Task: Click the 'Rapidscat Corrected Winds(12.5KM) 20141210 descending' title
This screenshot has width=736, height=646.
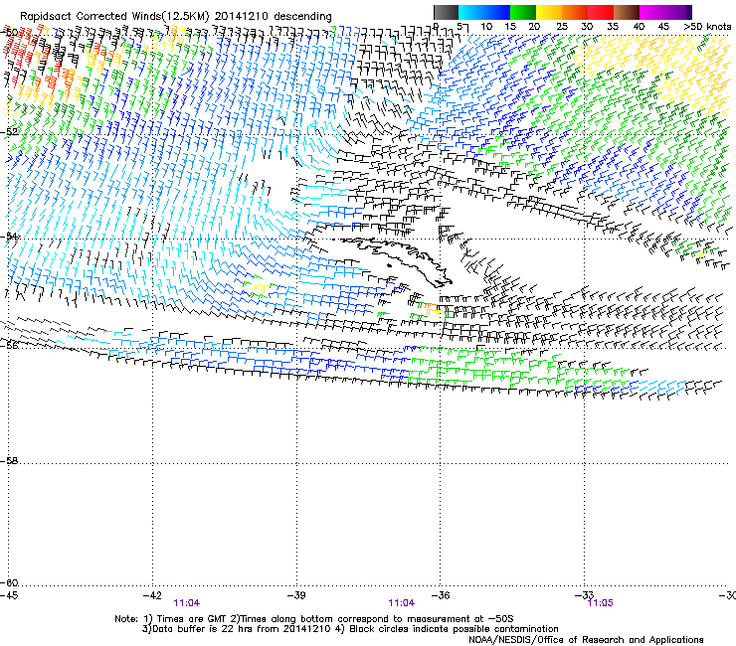Action: click(176, 16)
